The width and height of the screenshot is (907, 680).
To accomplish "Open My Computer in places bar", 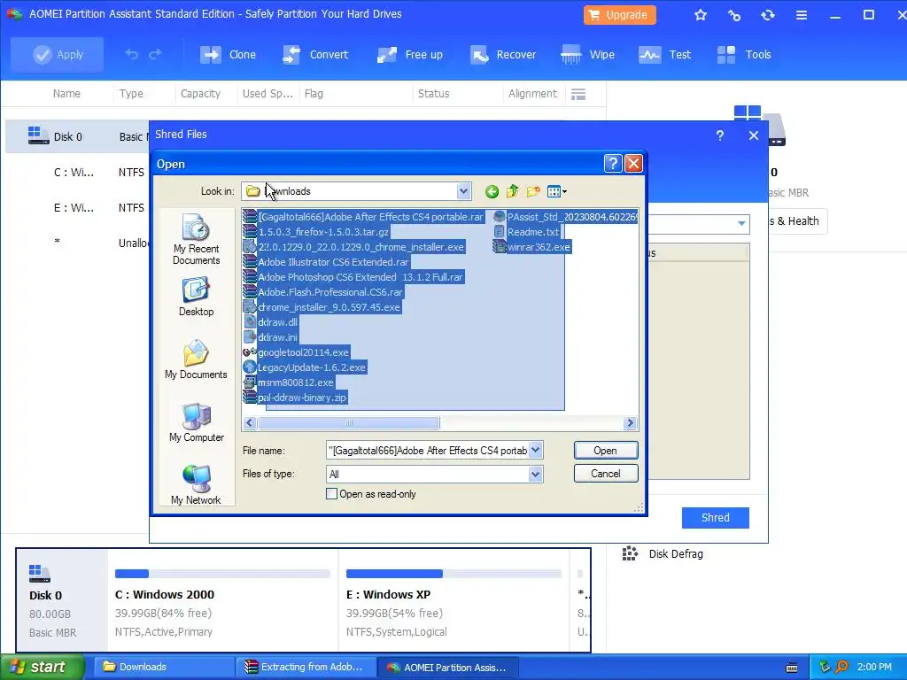I will pyautogui.click(x=196, y=422).
